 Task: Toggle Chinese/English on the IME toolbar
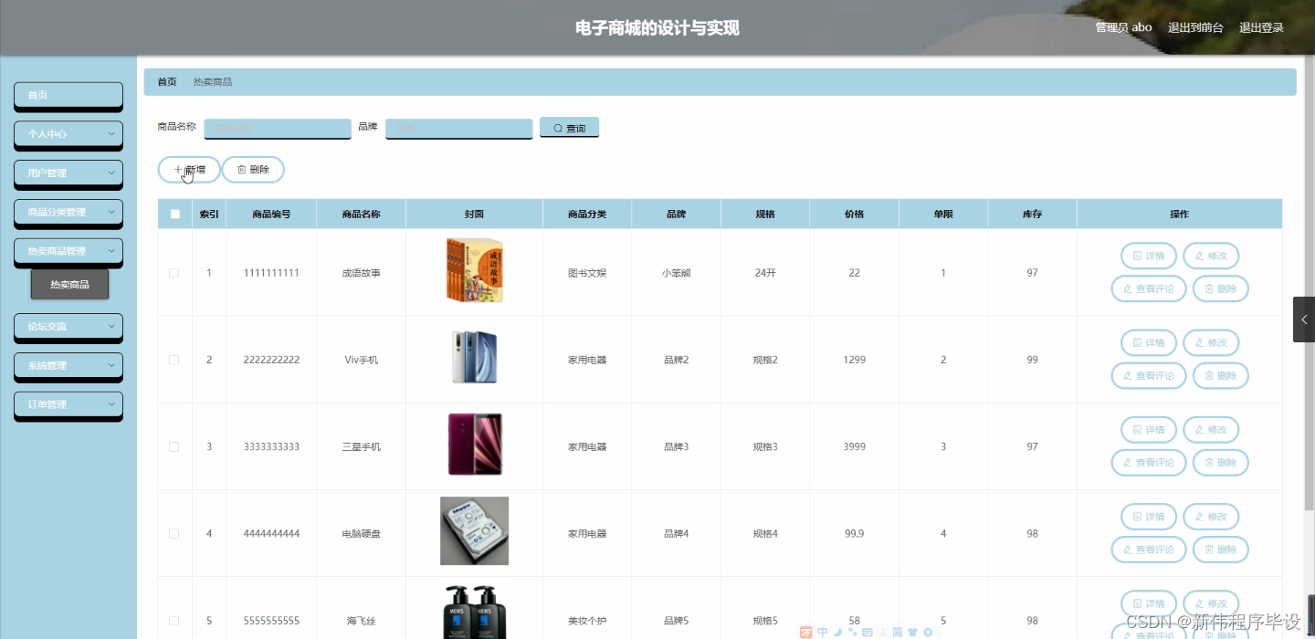(x=821, y=632)
